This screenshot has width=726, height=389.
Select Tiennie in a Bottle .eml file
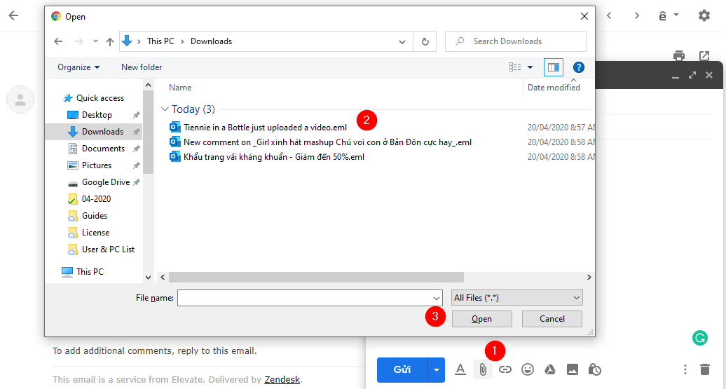point(265,128)
